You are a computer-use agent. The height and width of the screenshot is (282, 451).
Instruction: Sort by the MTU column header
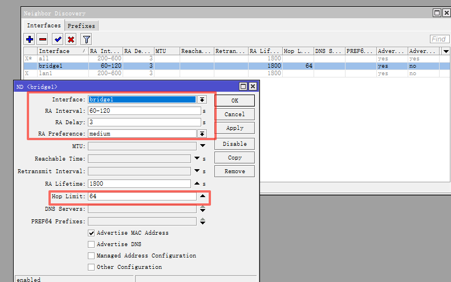tap(167, 51)
